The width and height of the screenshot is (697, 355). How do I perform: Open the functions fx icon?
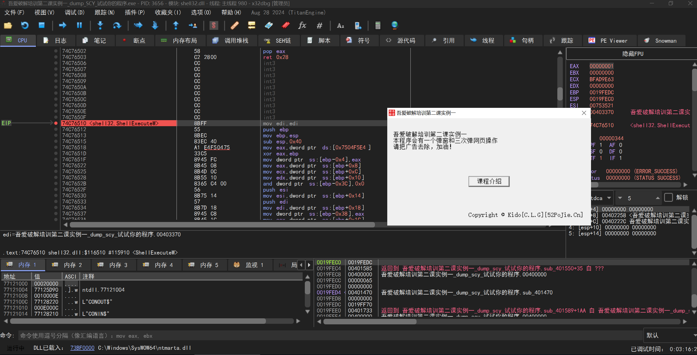[302, 25]
